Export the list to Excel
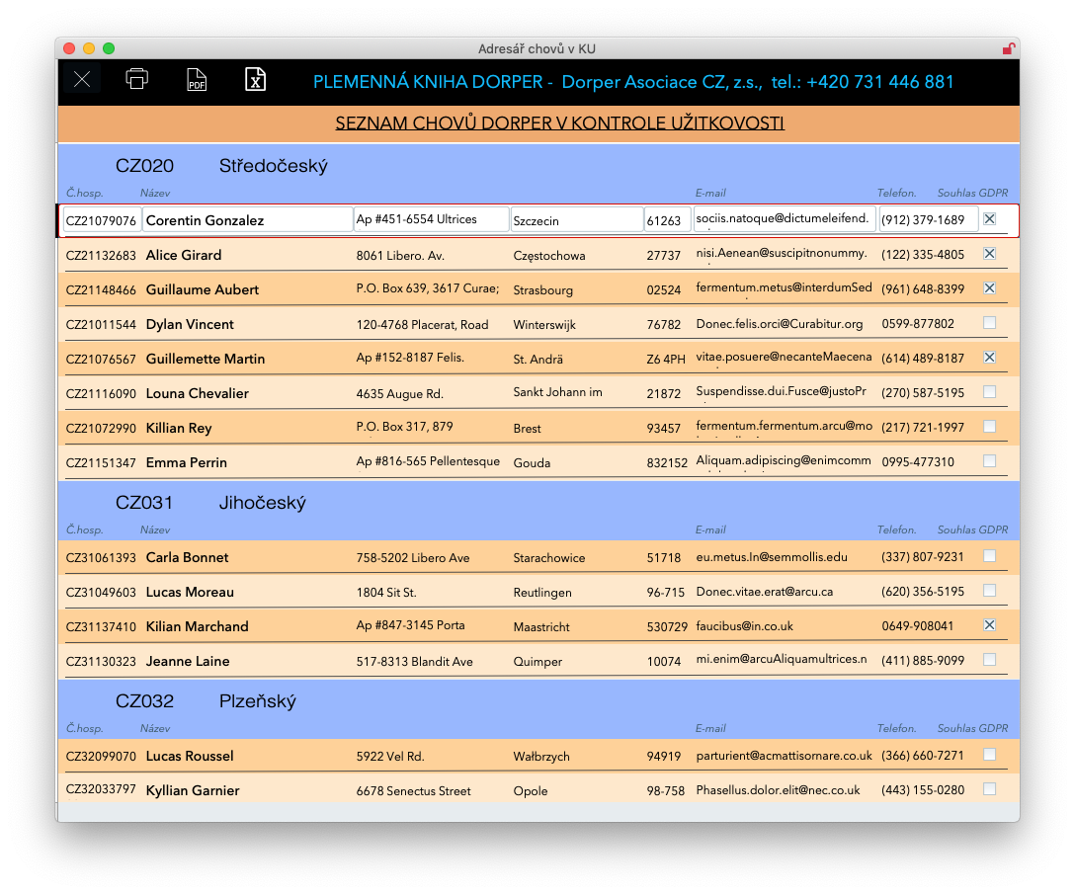Image resolution: width=1075 pixels, height=895 pixels. pos(255,80)
